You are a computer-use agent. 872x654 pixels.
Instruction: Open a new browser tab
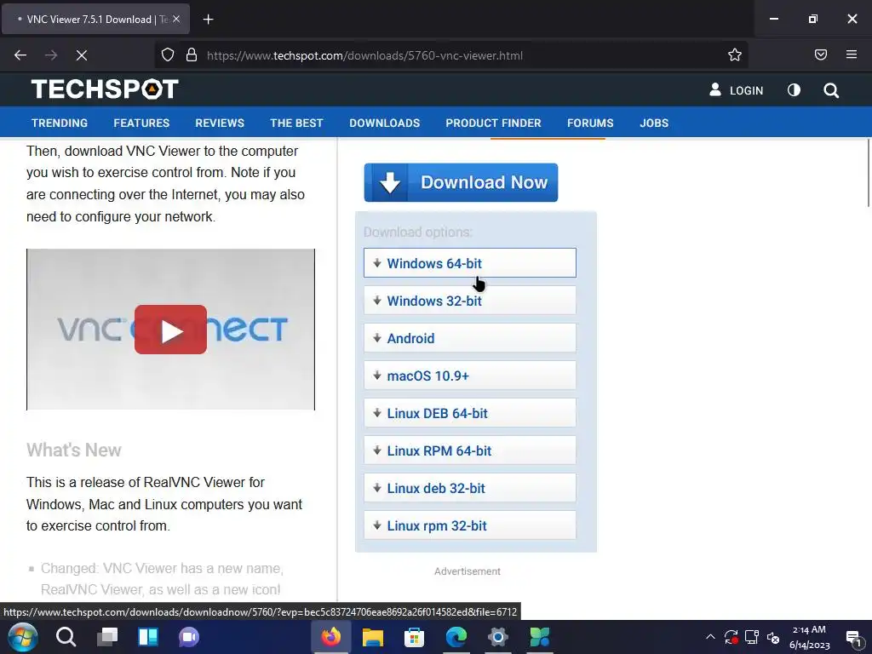click(208, 20)
